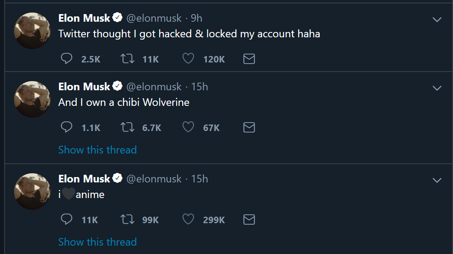Like the 'chibi Wolverine' tweet
The width and height of the screenshot is (453, 254).
188,127
